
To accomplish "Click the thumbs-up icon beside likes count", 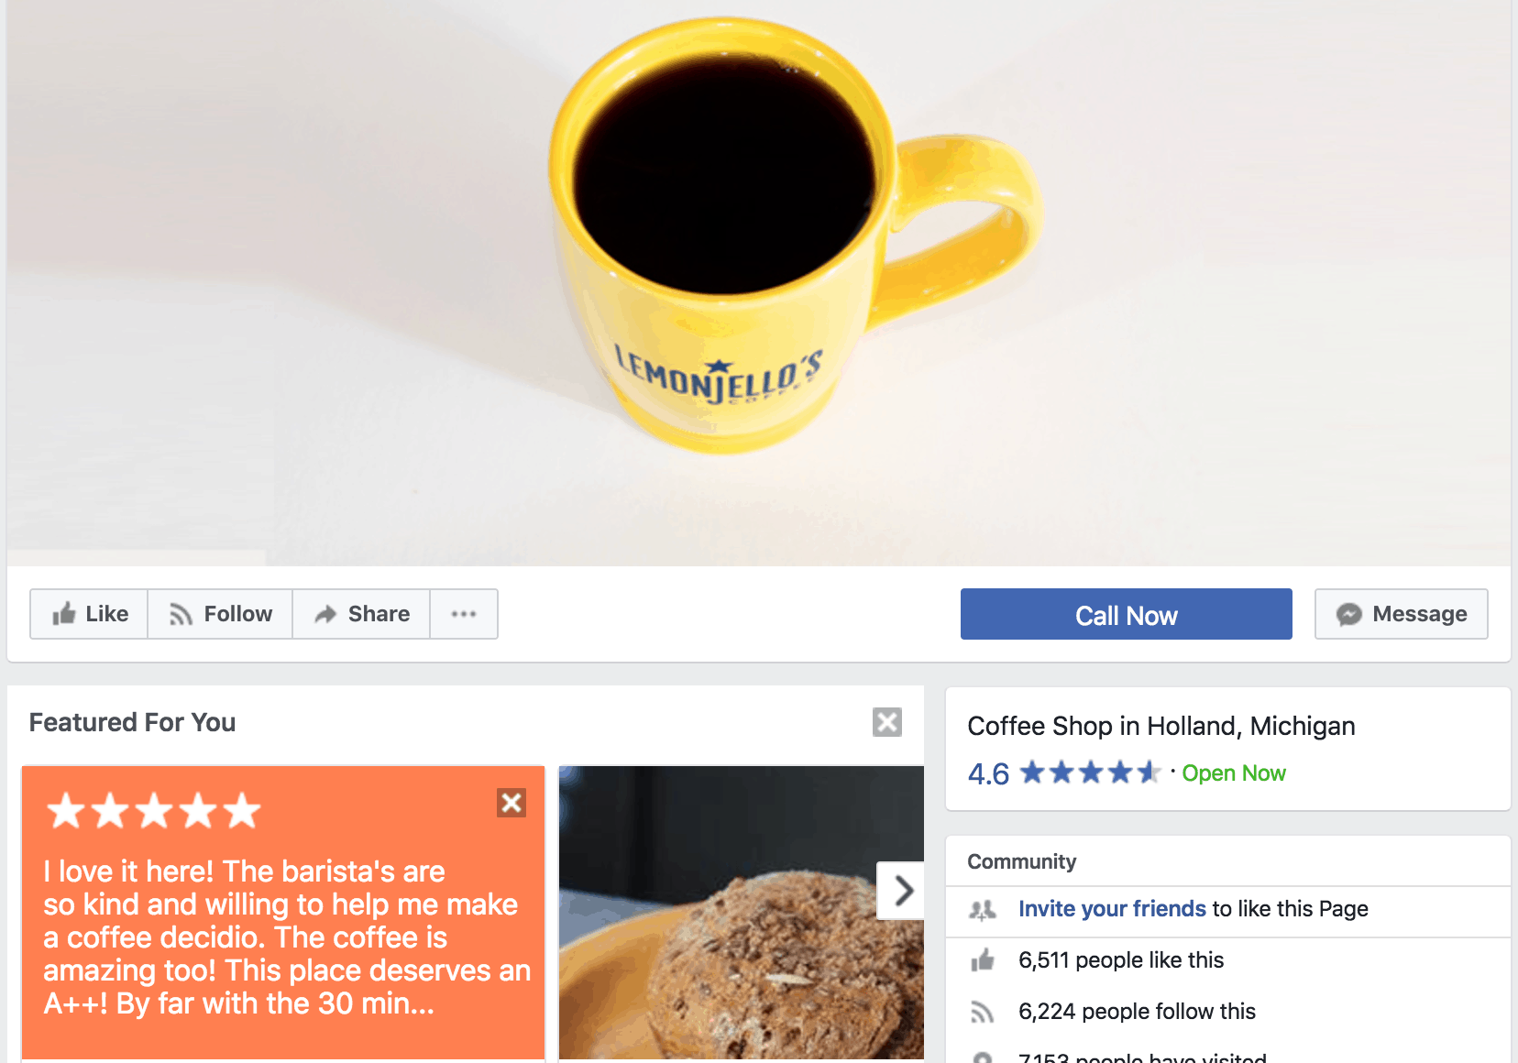I will coord(983,960).
